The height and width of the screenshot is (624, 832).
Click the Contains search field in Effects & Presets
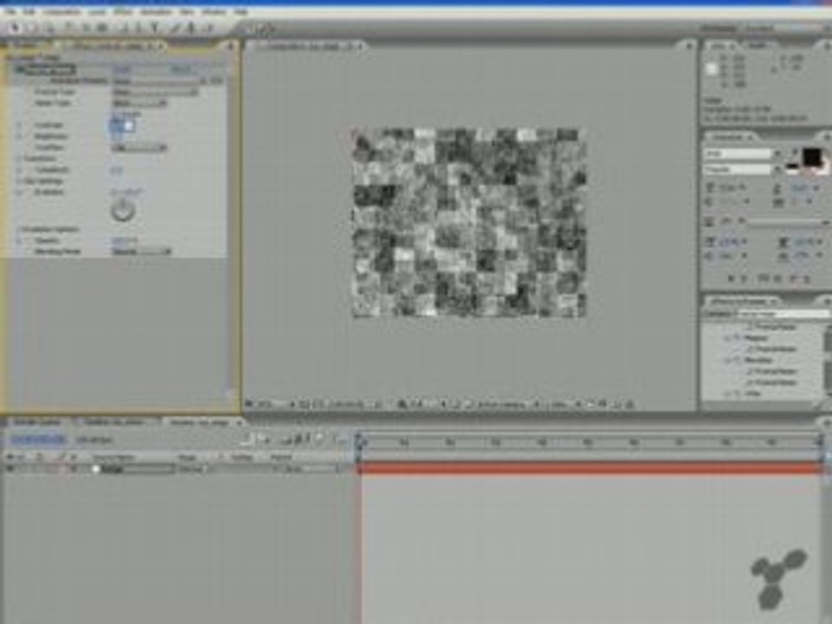click(783, 314)
